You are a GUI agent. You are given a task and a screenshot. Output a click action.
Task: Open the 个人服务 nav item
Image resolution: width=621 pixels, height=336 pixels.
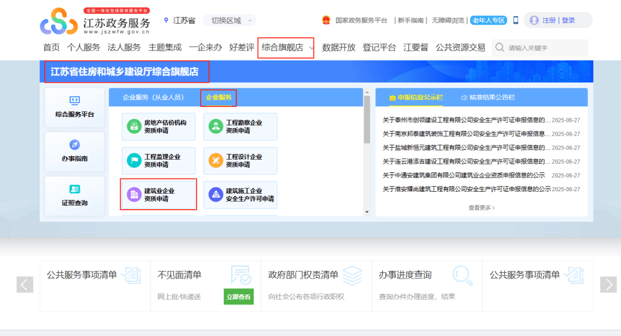click(83, 48)
